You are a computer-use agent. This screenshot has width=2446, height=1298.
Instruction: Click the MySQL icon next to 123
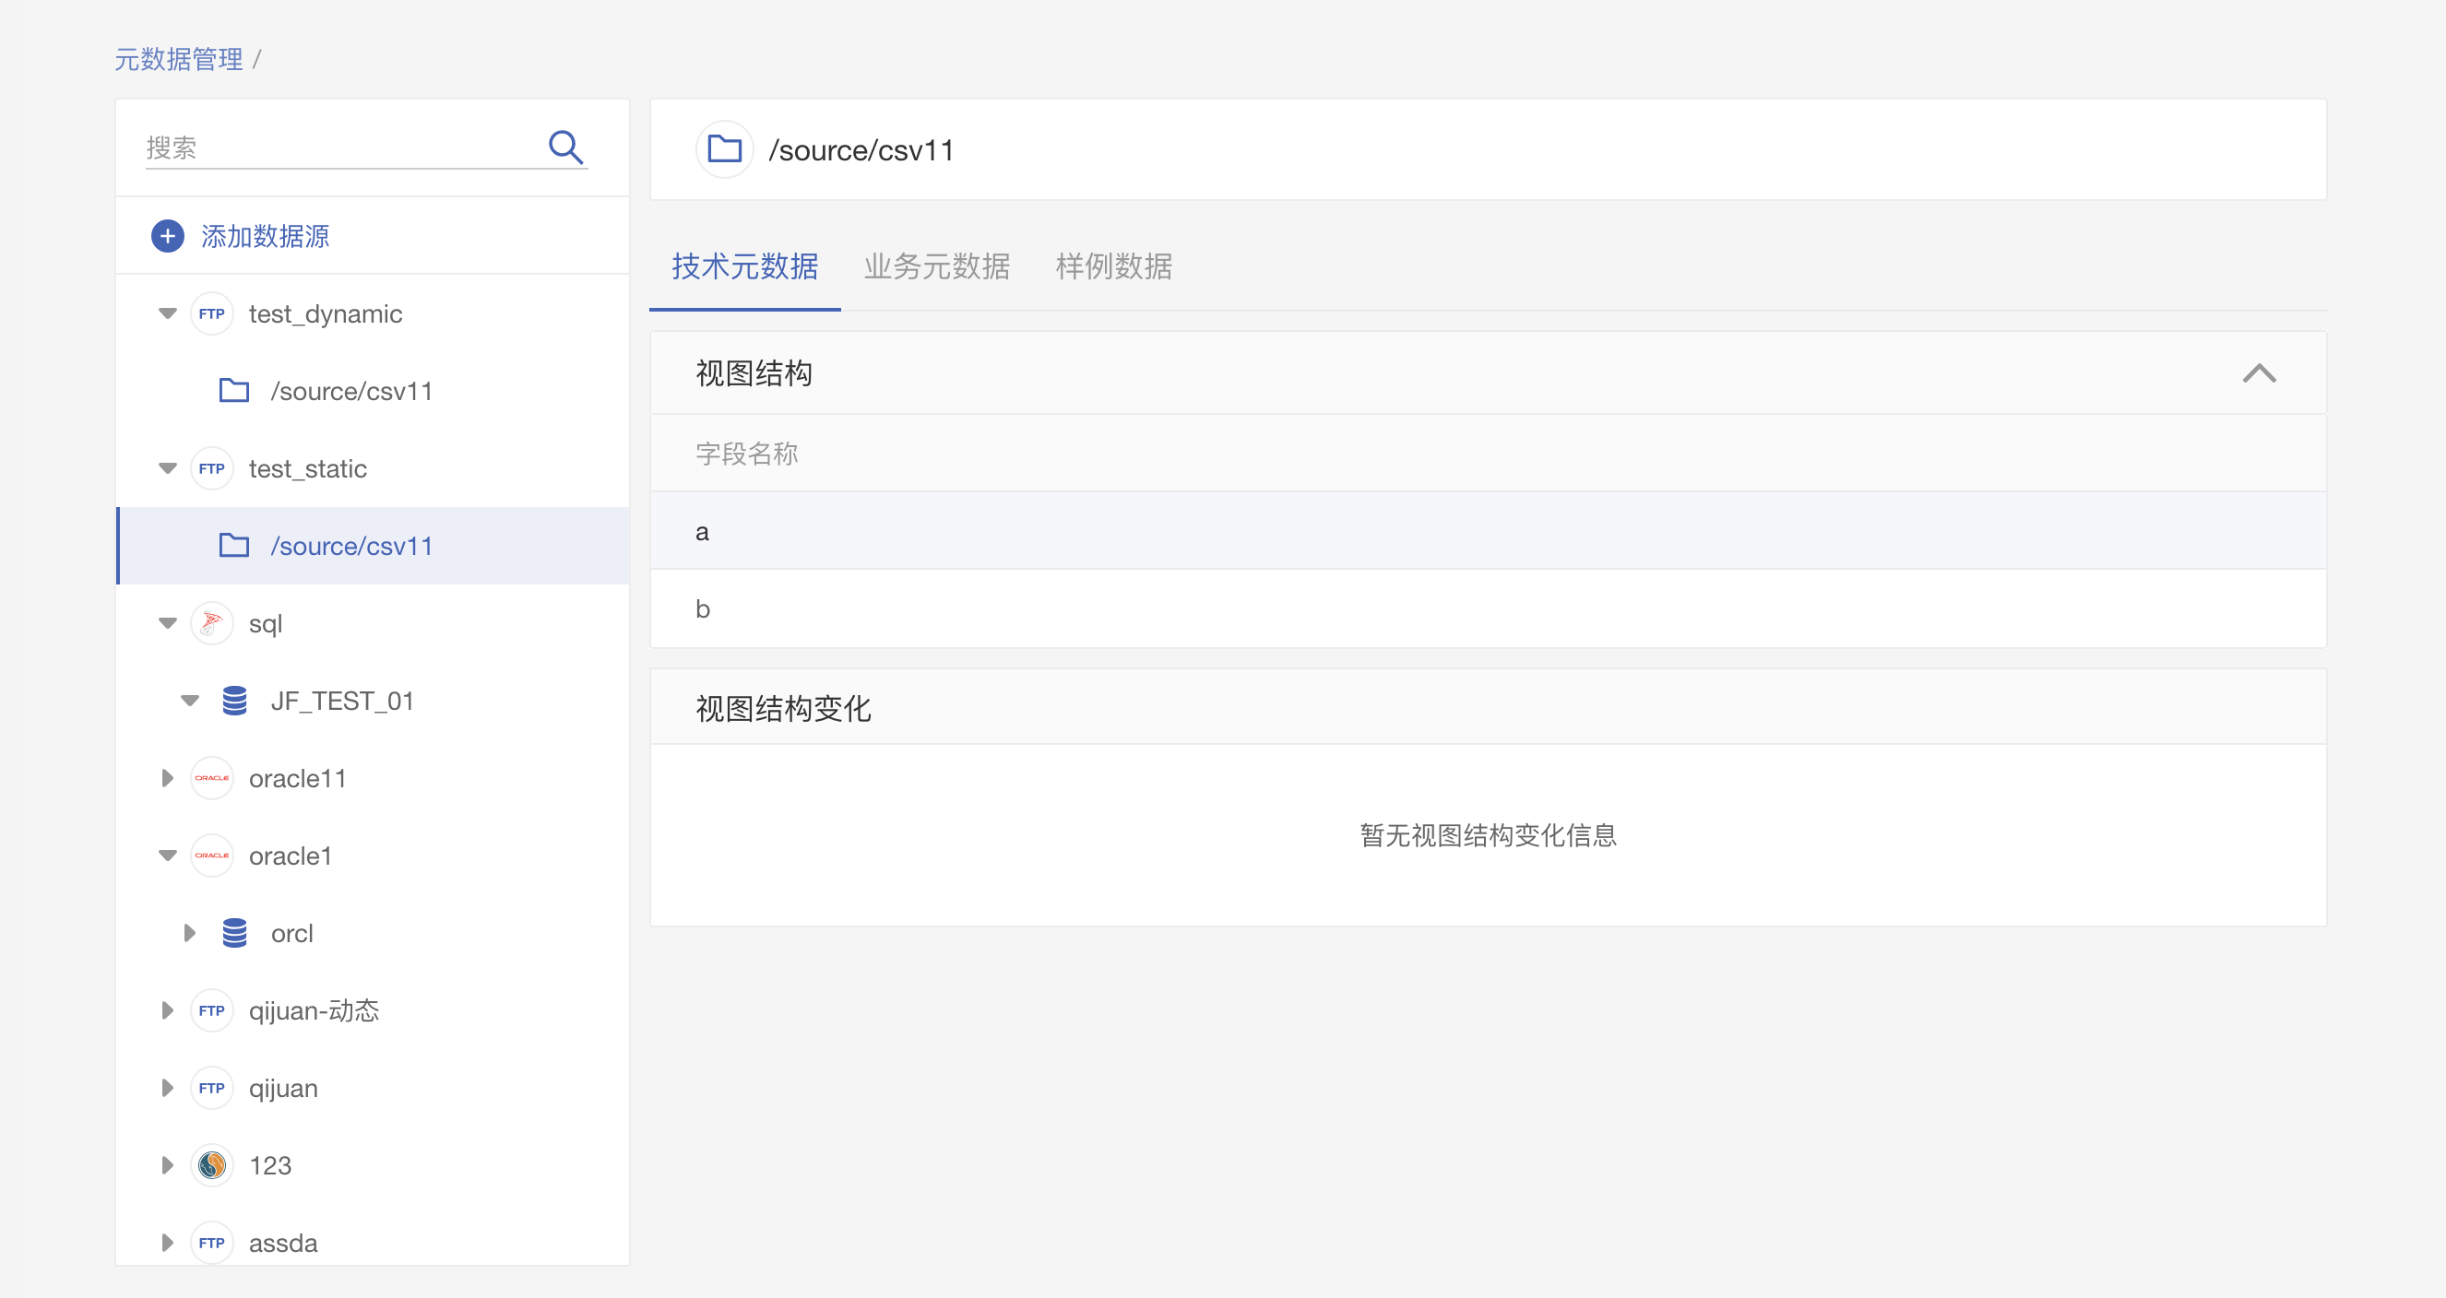(212, 1165)
